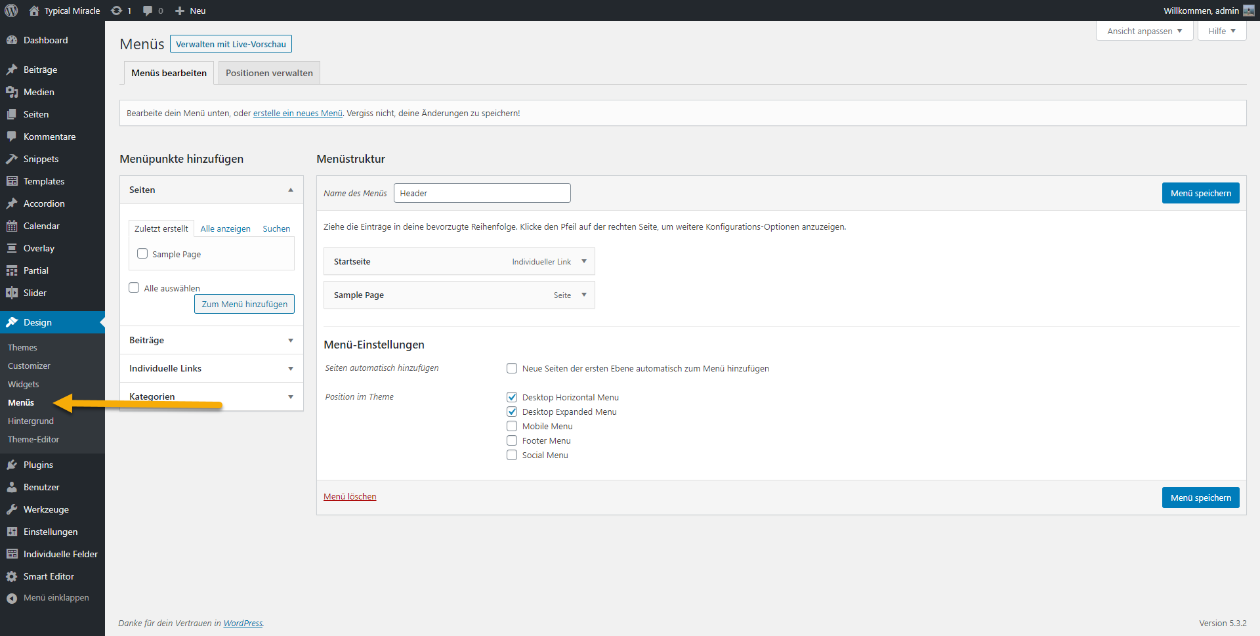
Task: Check the Mobile Menu position
Action: tap(512, 426)
